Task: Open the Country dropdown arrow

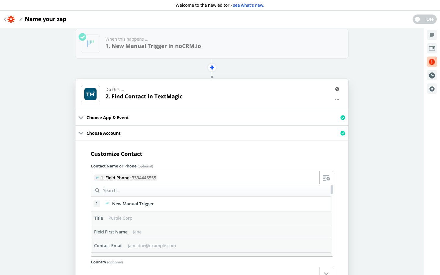Action: coord(326,272)
